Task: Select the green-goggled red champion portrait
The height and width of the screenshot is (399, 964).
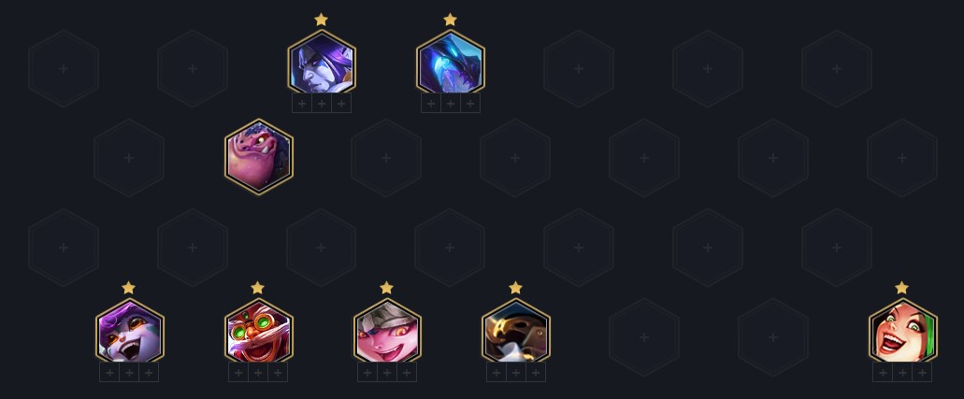Action: [259, 332]
